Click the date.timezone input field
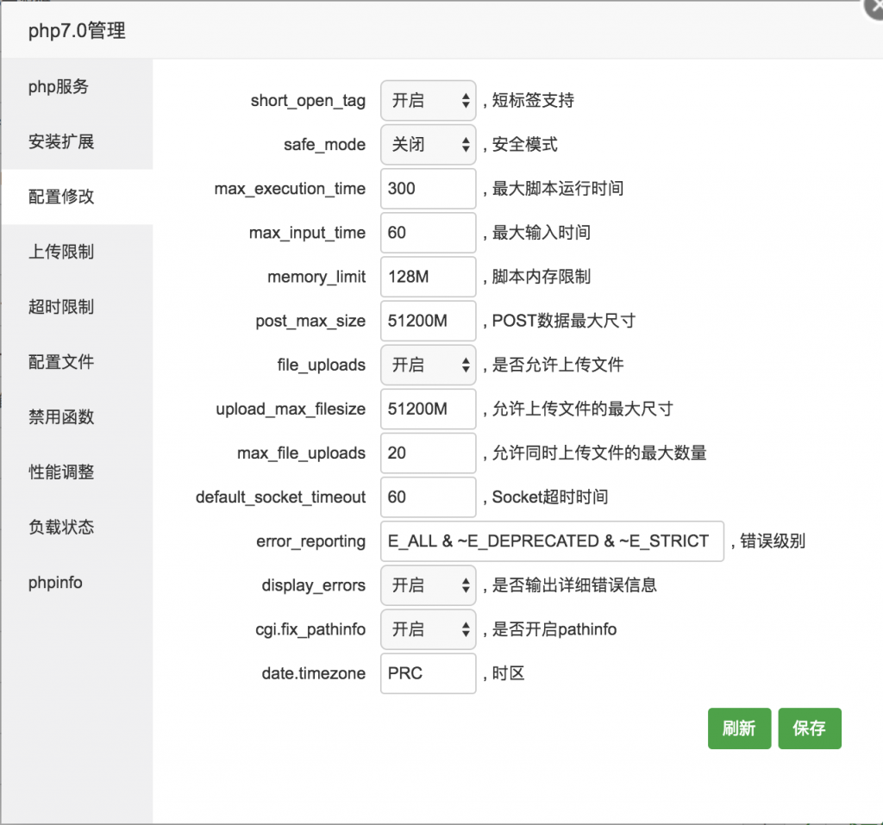The width and height of the screenshot is (883, 825). click(x=428, y=673)
